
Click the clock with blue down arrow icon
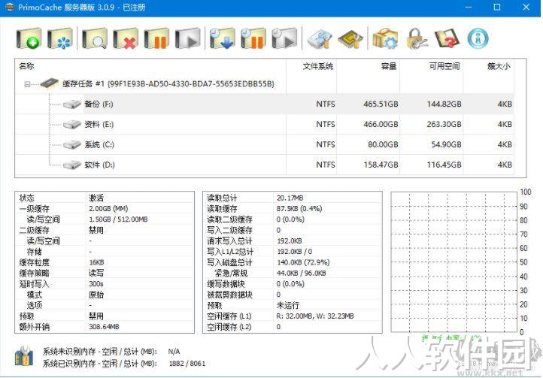[223, 38]
